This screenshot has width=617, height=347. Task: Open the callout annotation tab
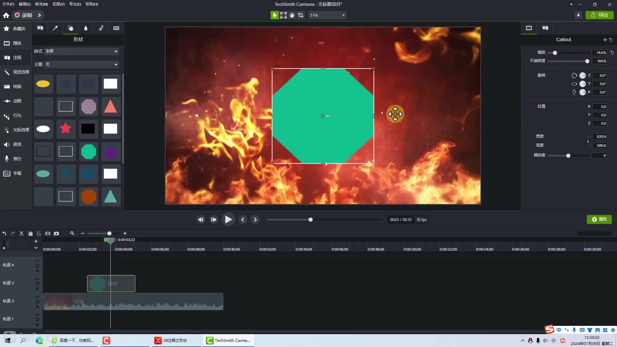[40, 28]
